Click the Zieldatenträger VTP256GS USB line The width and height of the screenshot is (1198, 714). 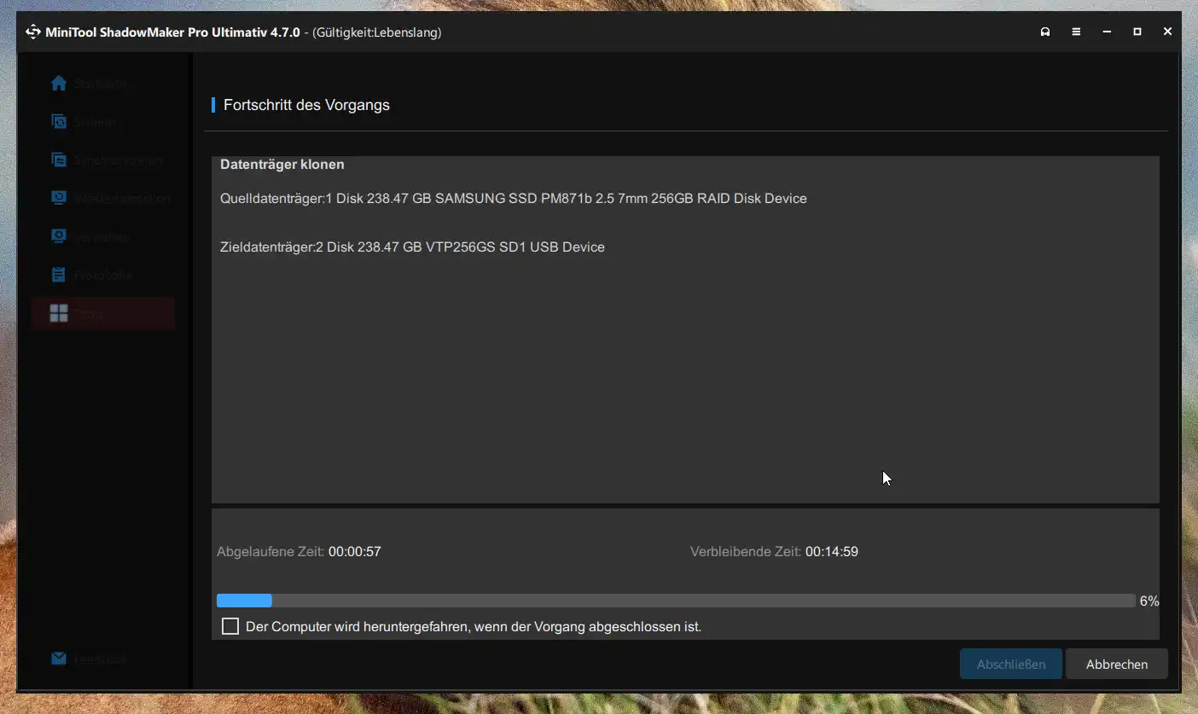[412, 247]
